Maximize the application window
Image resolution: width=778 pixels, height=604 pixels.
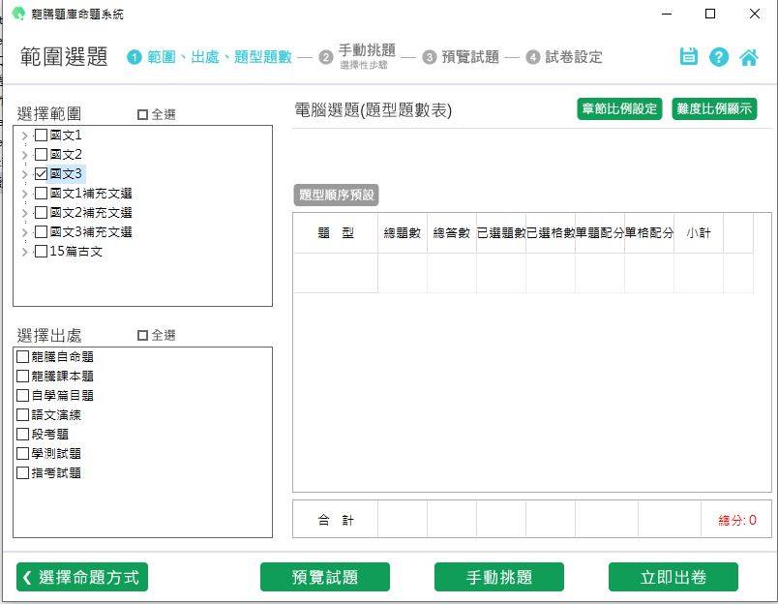point(710,14)
